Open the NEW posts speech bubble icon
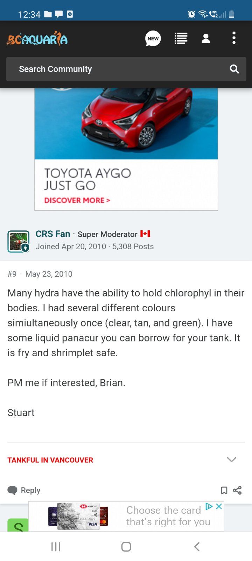252x561 pixels. pyautogui.click(x=153, y=39)
